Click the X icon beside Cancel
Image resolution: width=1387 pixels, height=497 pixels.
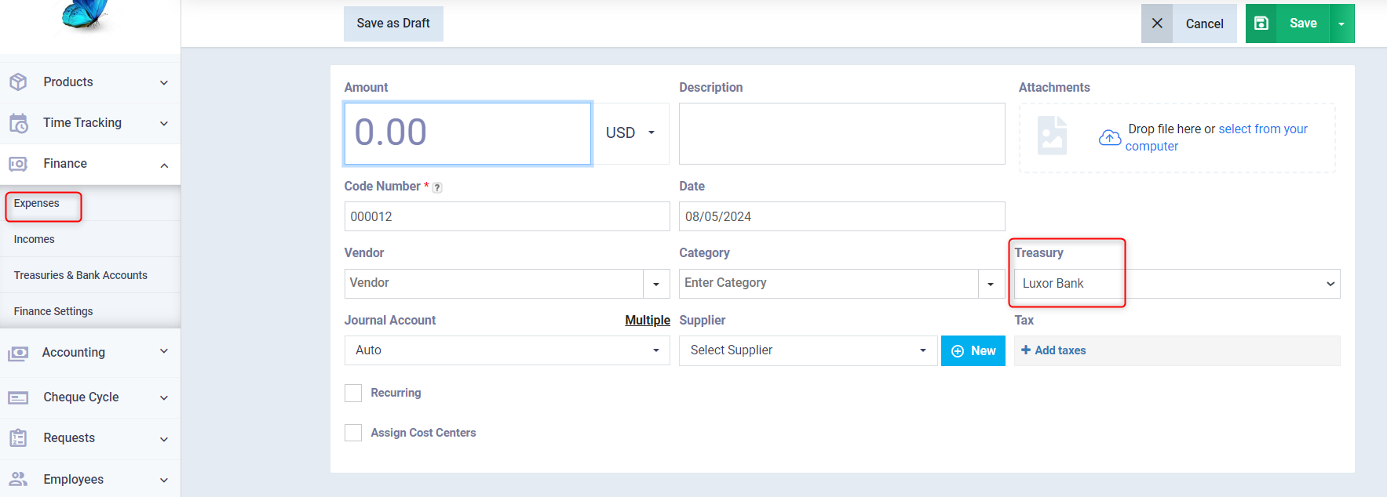[1157, 24]
